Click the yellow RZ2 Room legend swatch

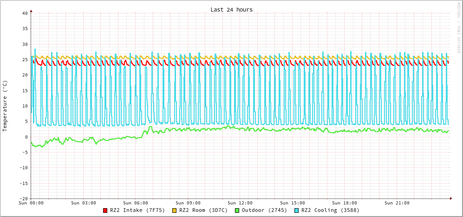175,211
